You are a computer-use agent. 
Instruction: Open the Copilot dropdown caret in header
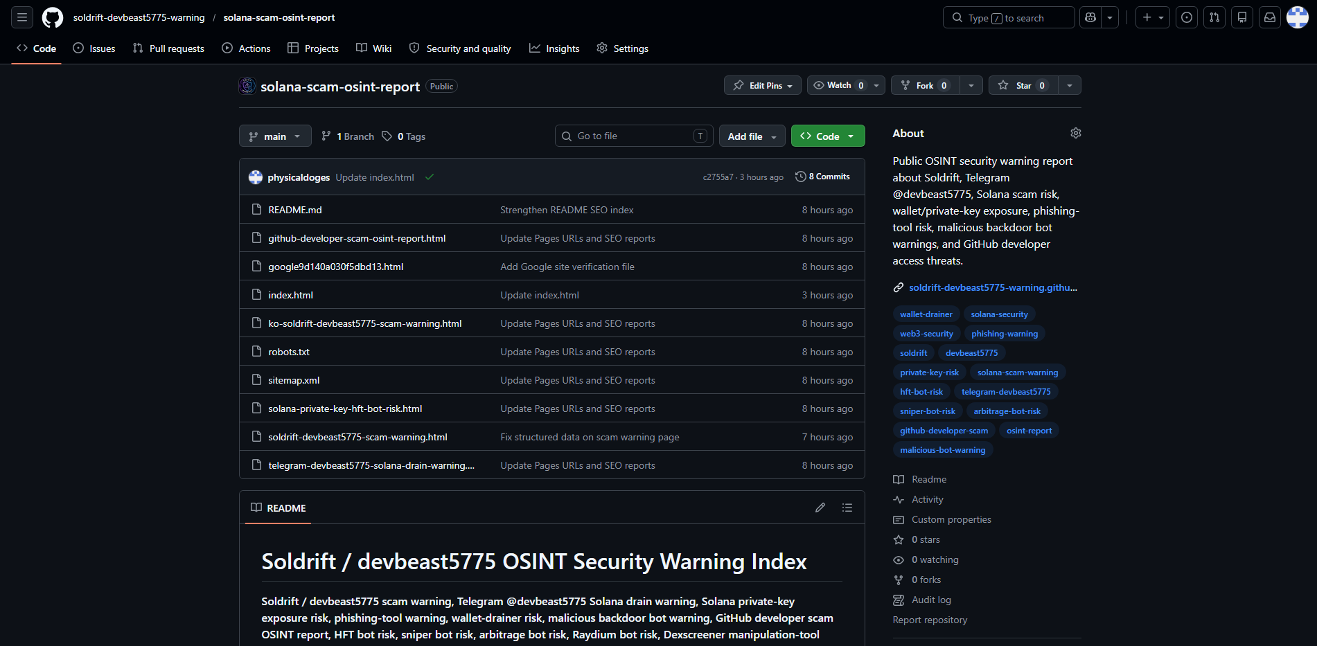[x=1110, y=17]
